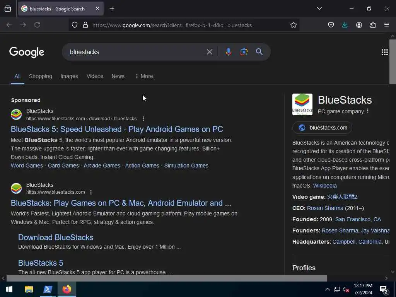The height and width of the screenshot is (297, 396).
Task: Open knowledge panel more options dots
Action: pos(368,111)
